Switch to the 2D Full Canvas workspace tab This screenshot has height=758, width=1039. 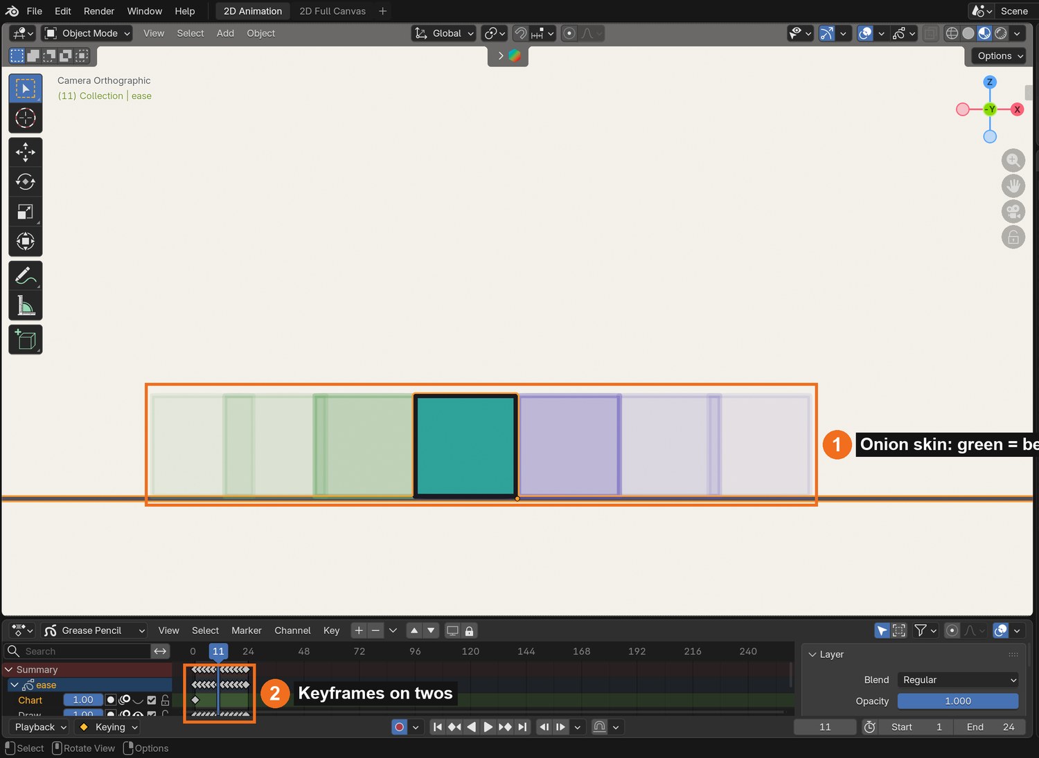[x=332, y=11]
